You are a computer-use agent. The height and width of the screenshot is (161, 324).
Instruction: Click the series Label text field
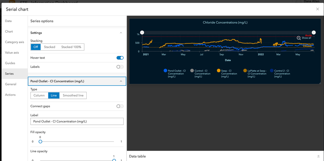(77, 121)
